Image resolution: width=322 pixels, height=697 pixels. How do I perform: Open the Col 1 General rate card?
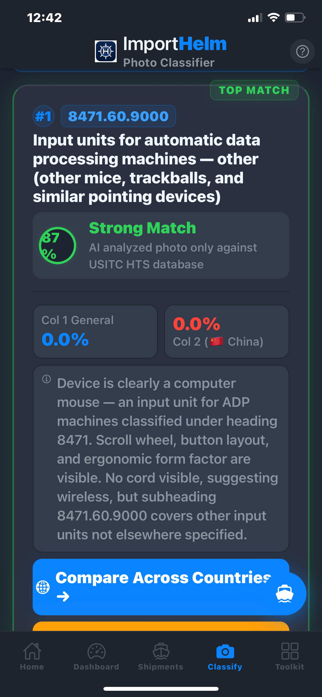point(95,331)
